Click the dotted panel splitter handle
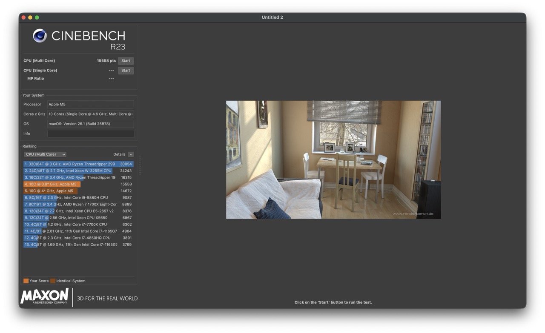Image resolution: width=545 pixels, height=333 pixels. coord(140,165)
